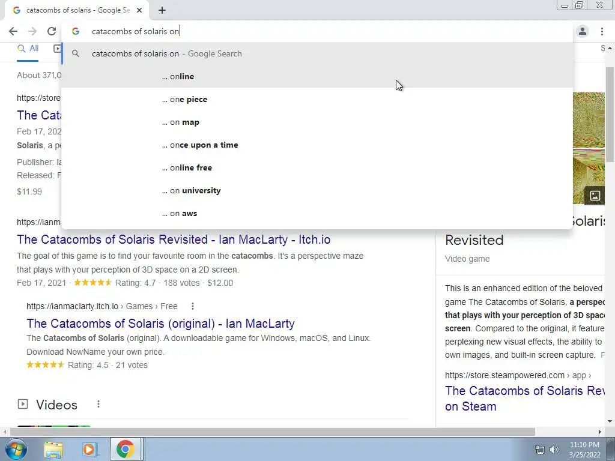This screenshot has height=461, width=615.
Task: Click the 'Rating: 4.7 · 188 votes' text
Action: pos(157,283)
